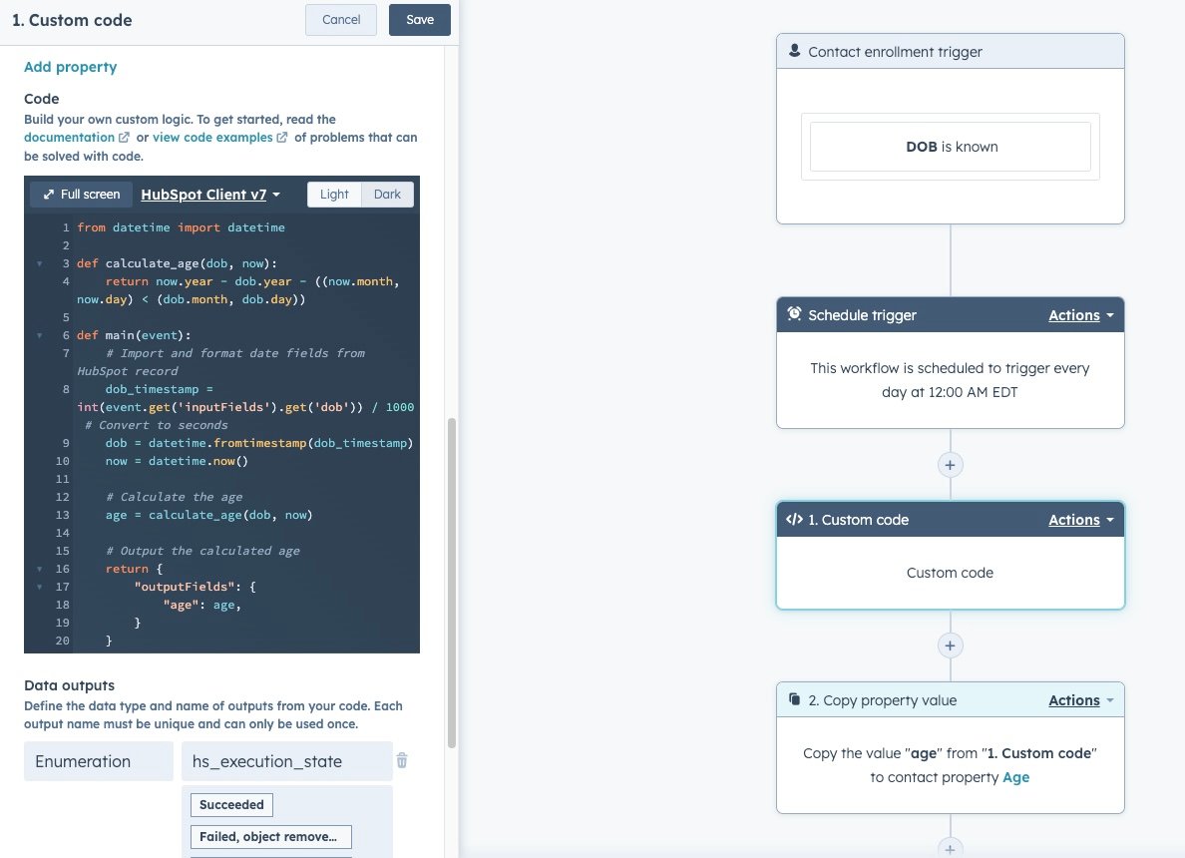Click the code icon on 1. Custom code step

pos(793,519)
